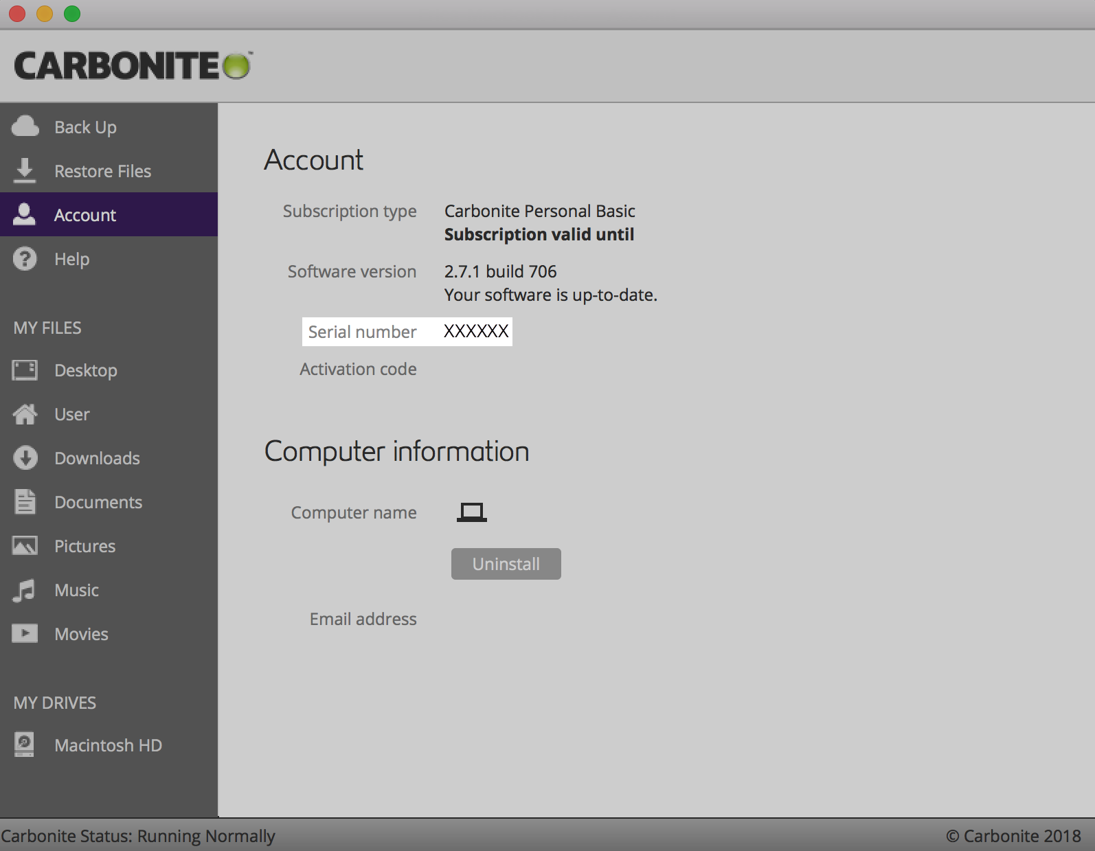Viewport: 1095px width, 851px height.
Task: Click the Carbonite logo in header
Action: click(x=133, y=66)
